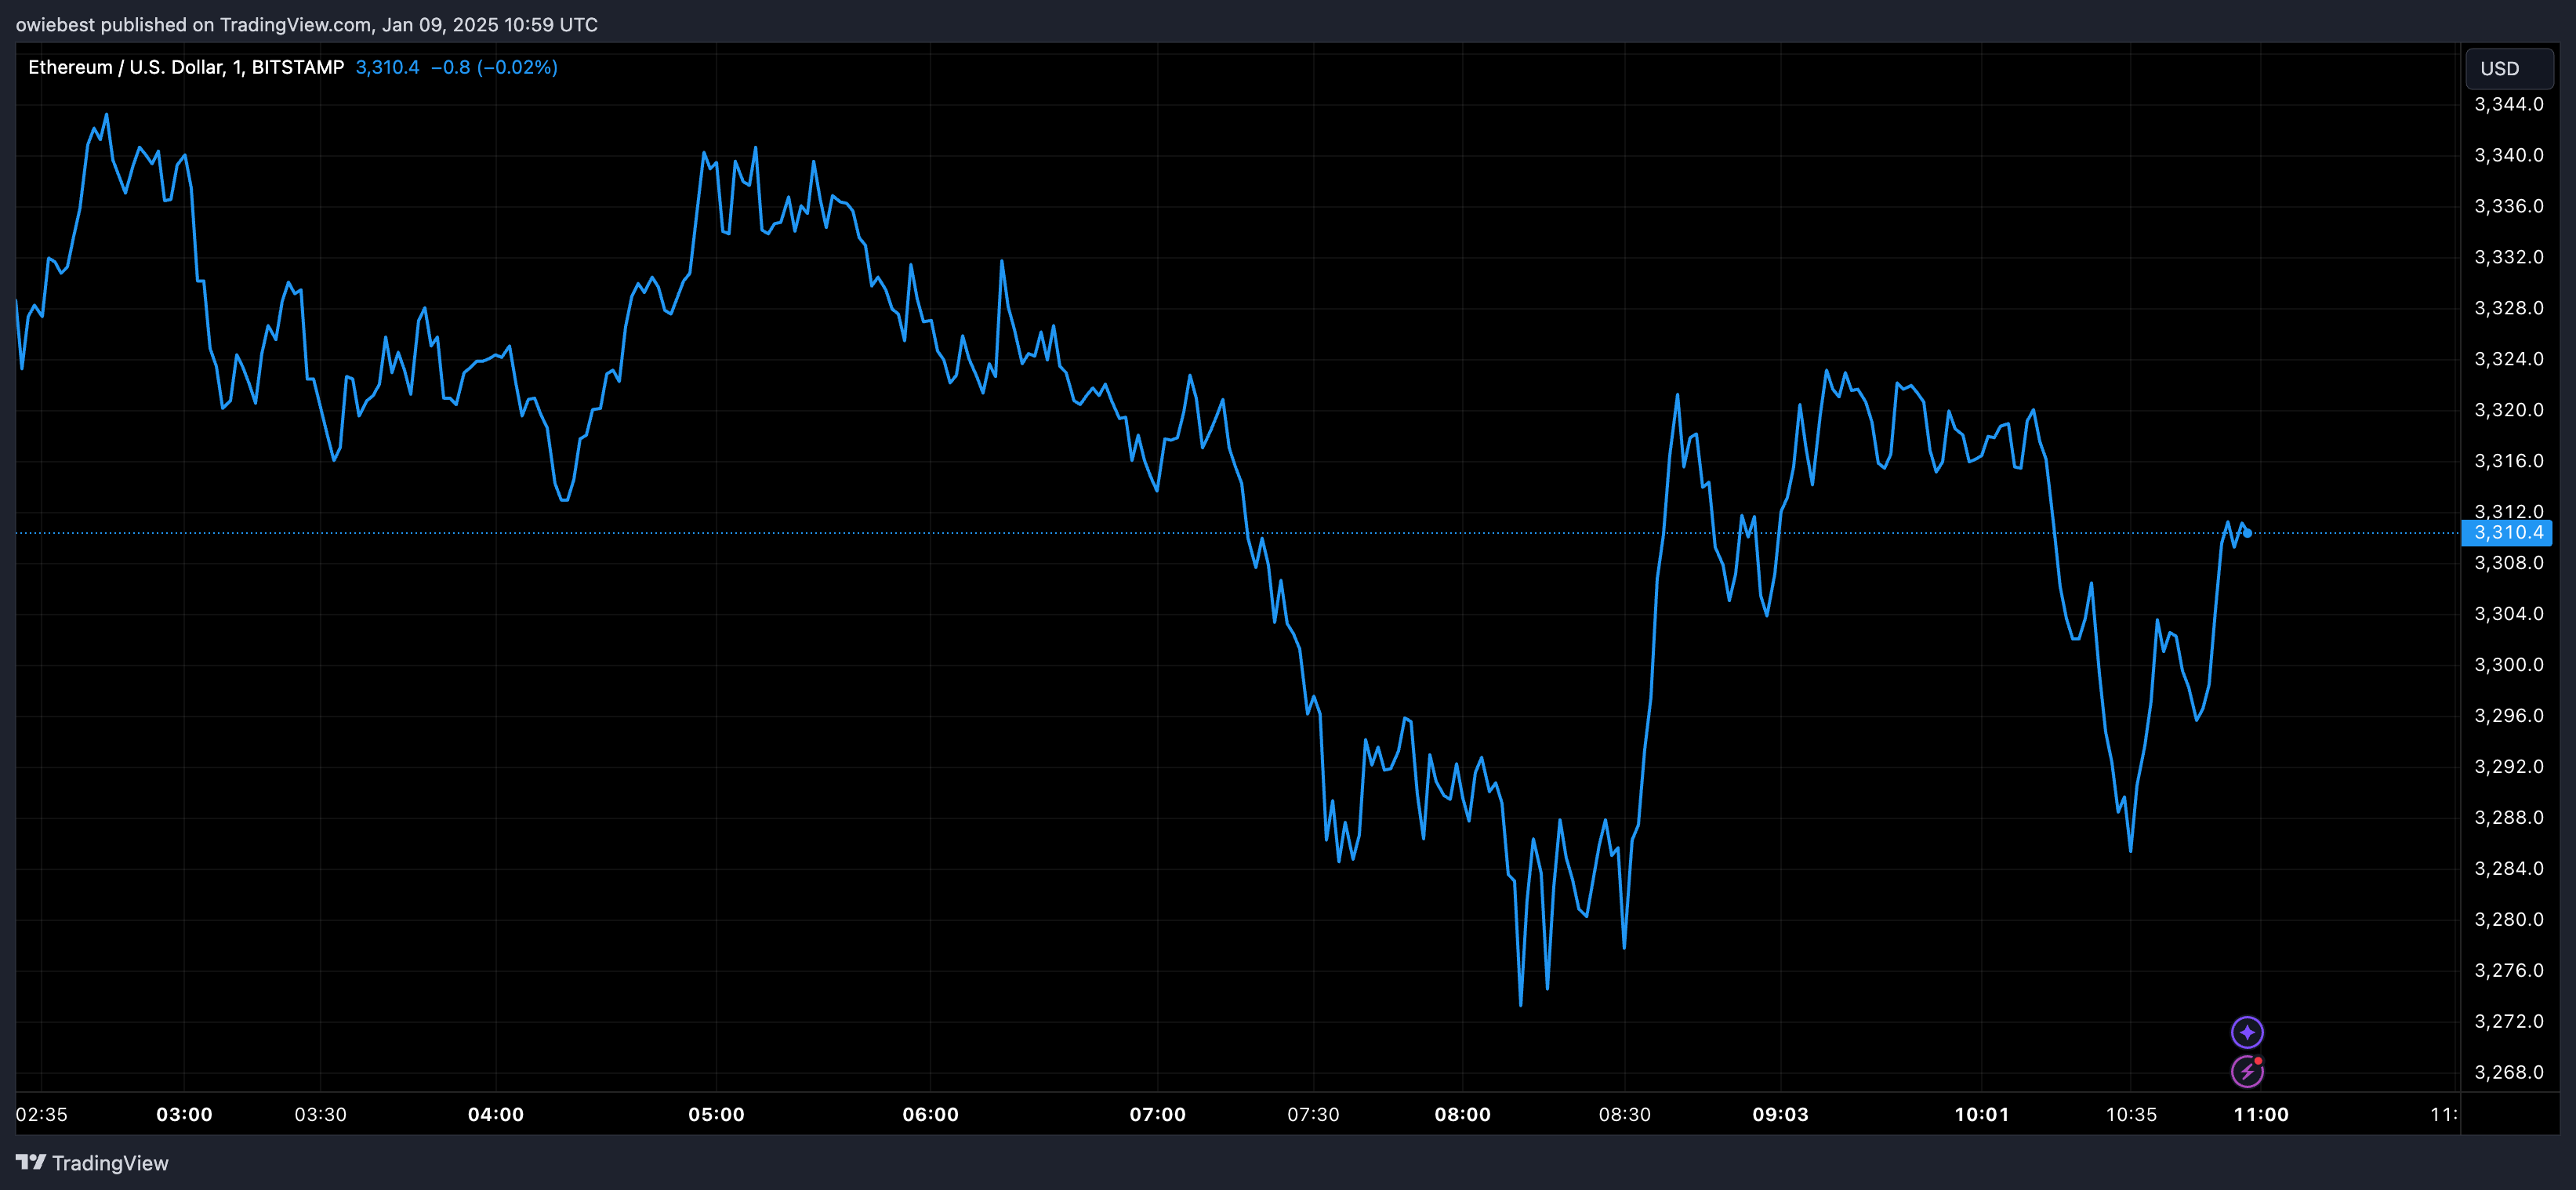
Task: Click the 3,320.0 price axis label
Action: (x=2508, y=410)
